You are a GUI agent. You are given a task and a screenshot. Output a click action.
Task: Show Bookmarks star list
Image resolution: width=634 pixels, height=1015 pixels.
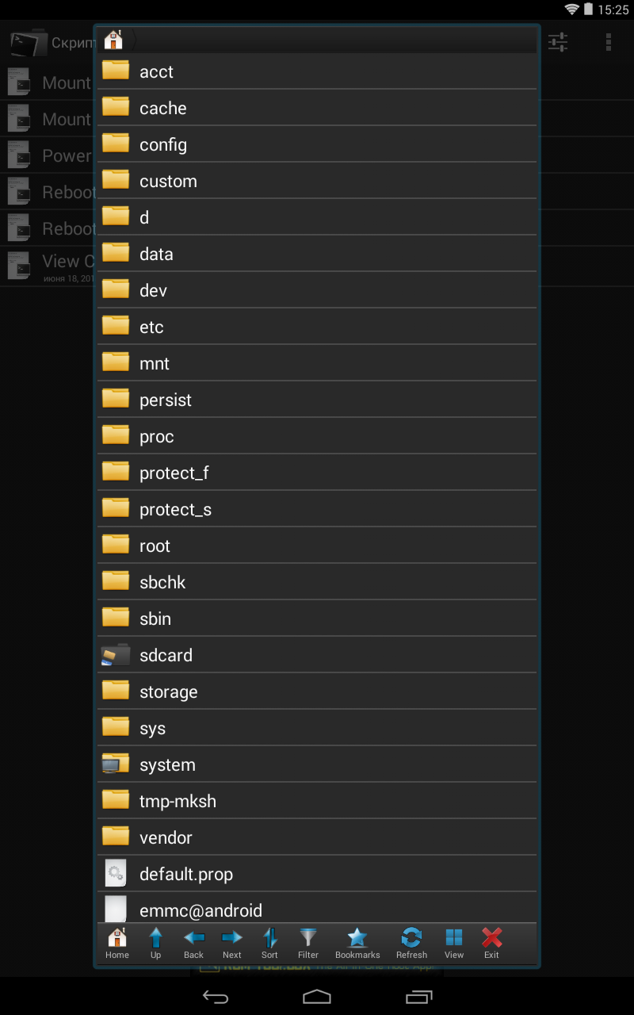click(x=357, y=943)
